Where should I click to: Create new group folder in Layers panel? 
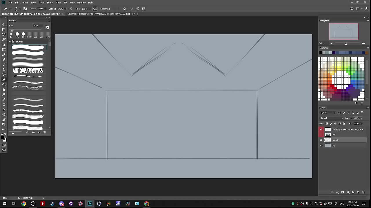click(x=353, y=192)
